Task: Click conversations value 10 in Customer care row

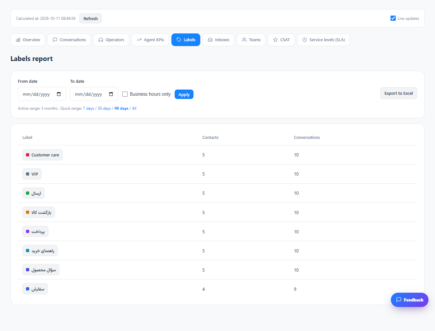Action: point(296,155)
